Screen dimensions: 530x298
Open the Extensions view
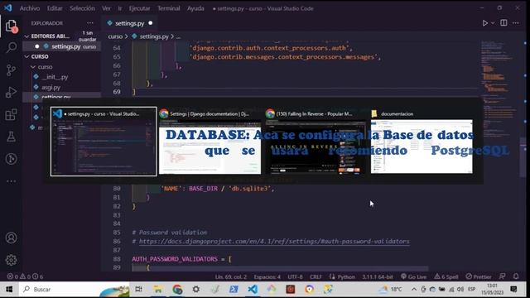pos(11,114)
